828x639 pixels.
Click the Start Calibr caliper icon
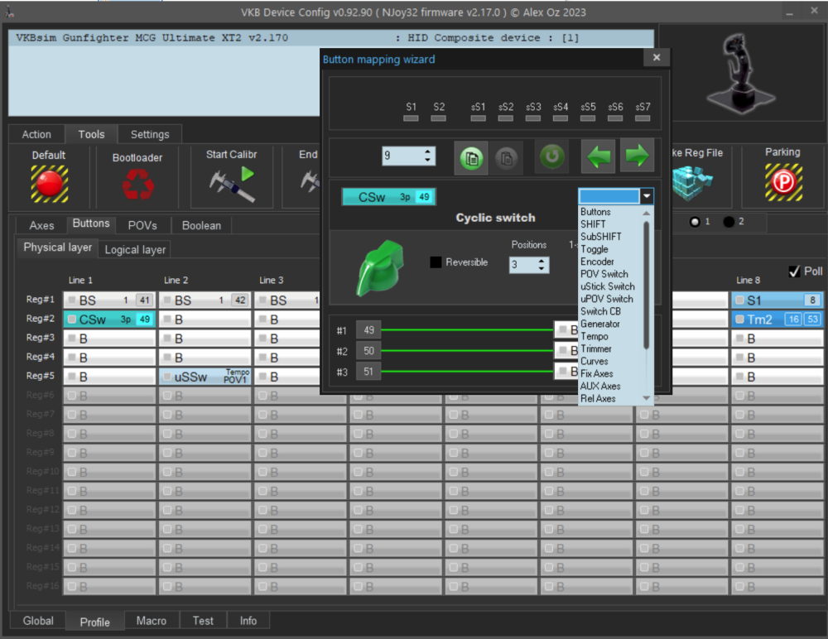231,185
